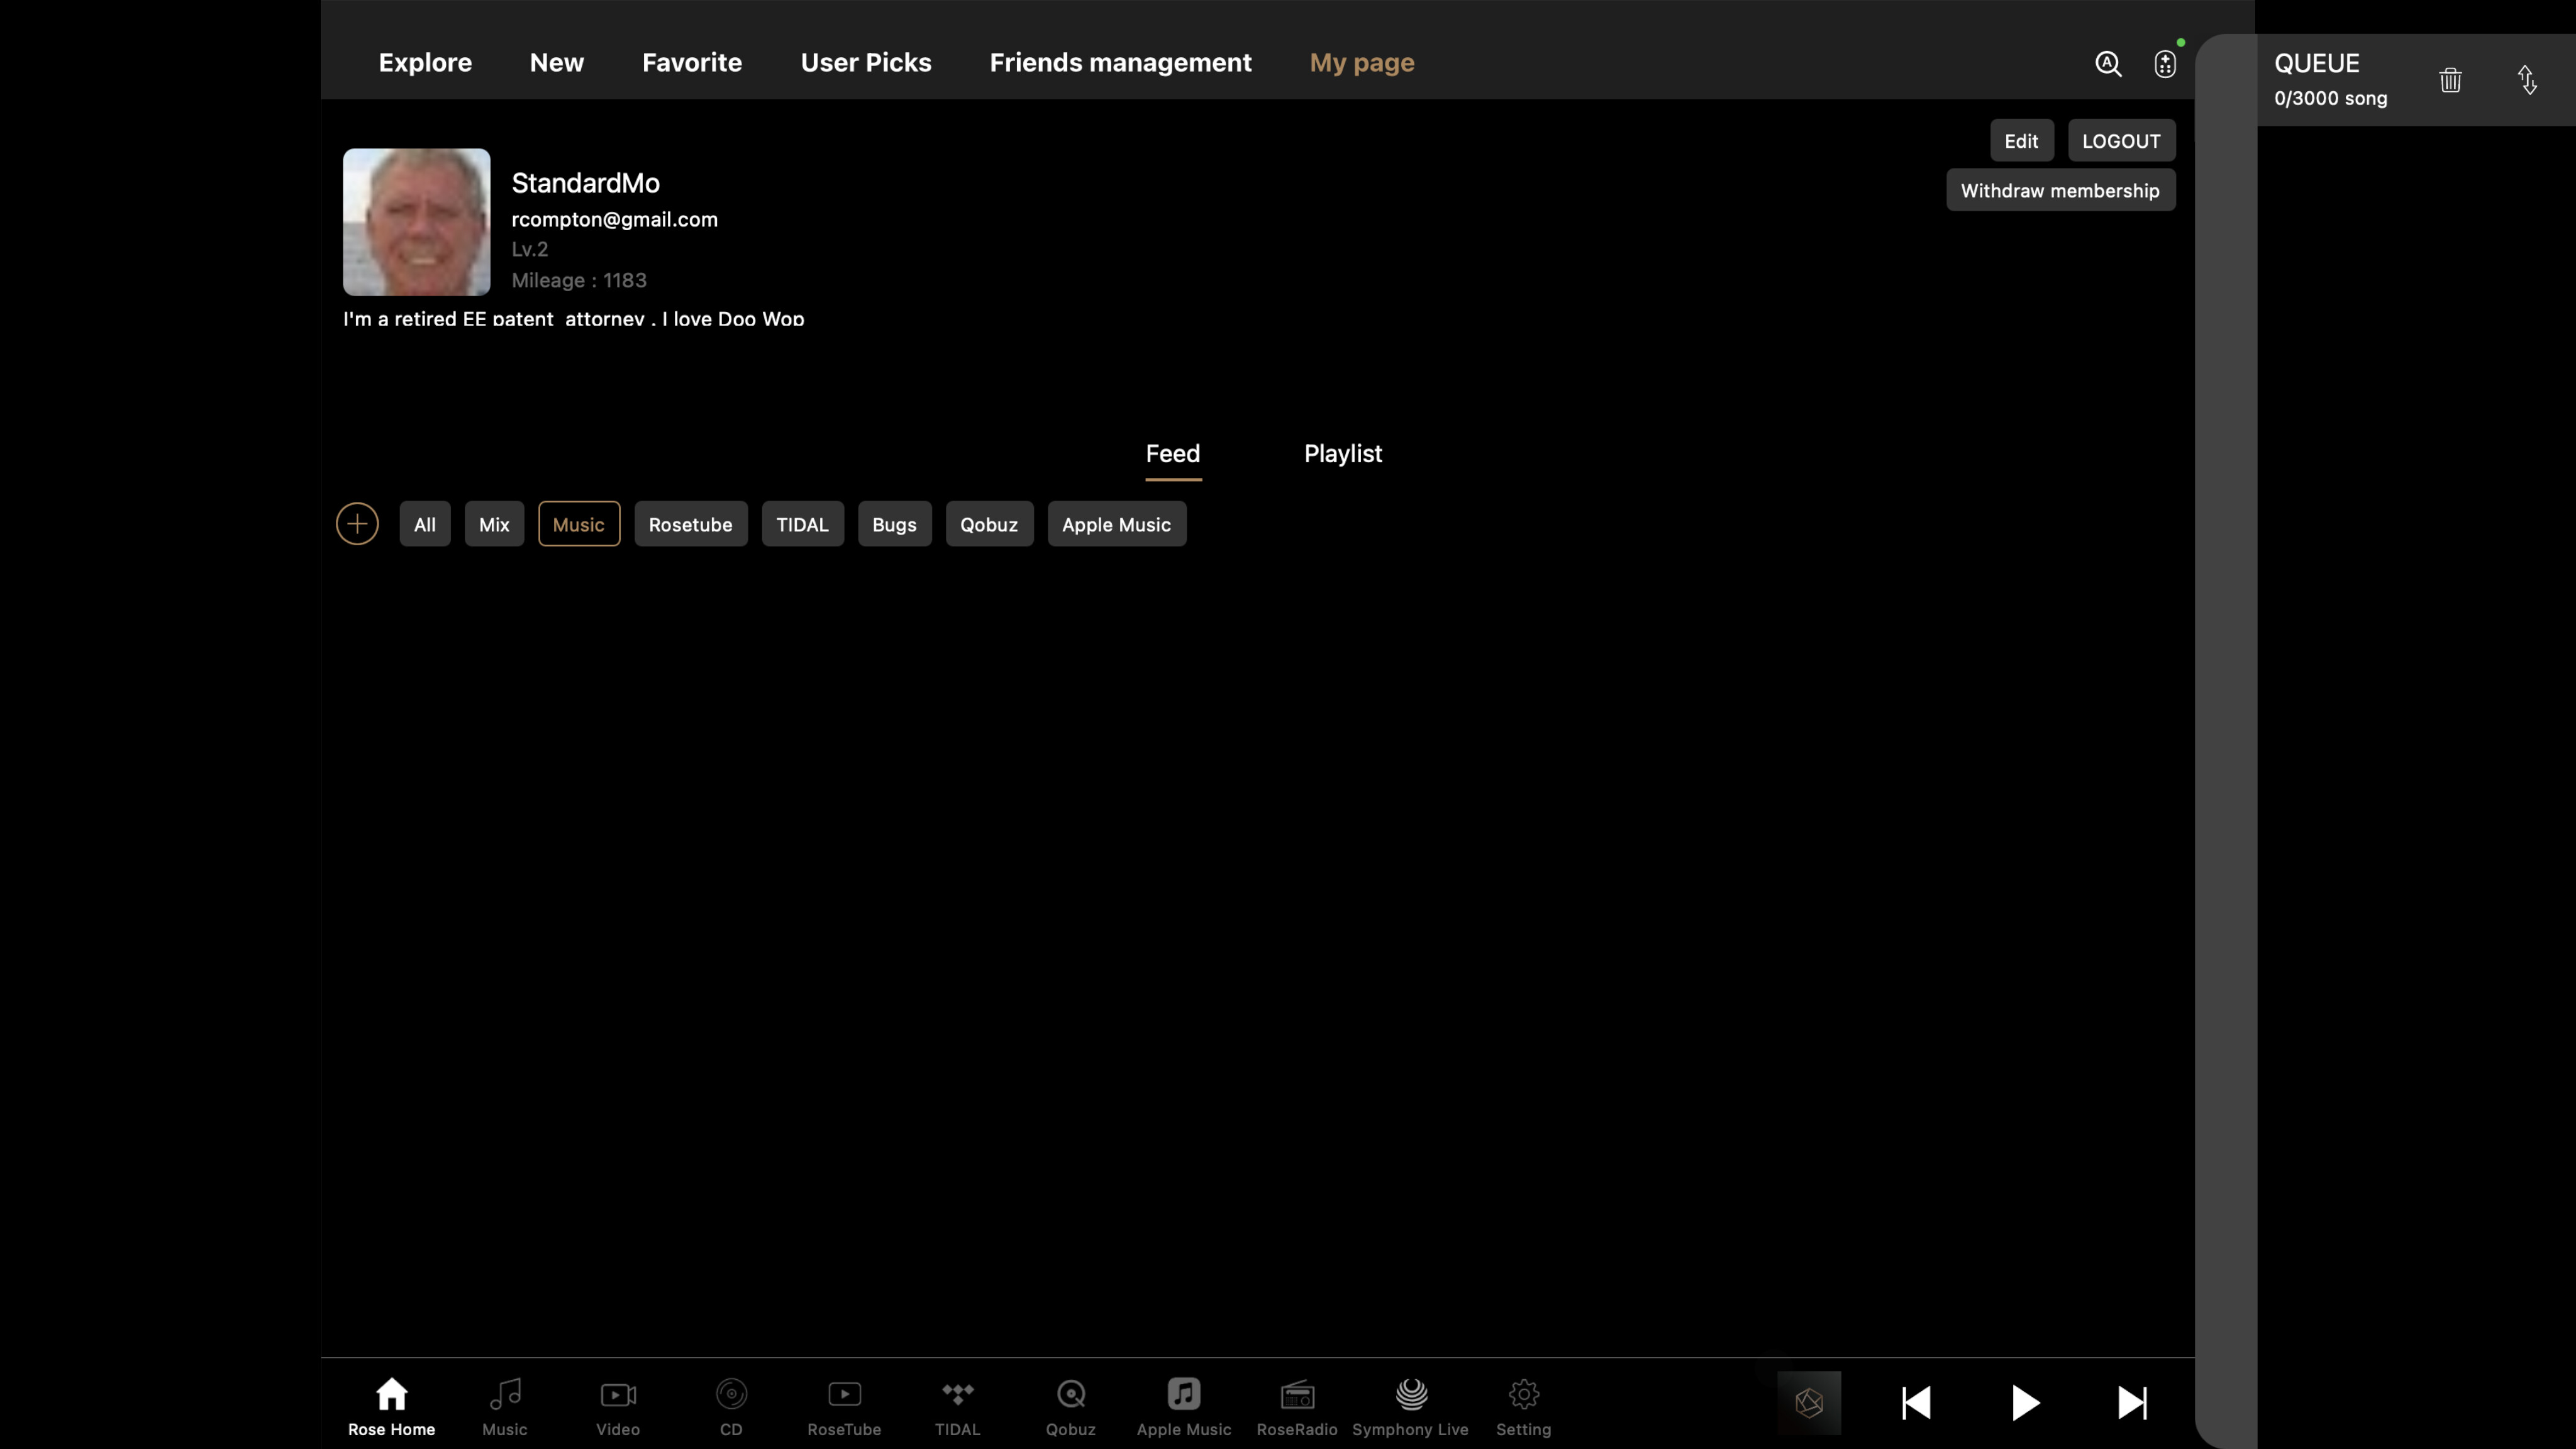Click the 0/3000 song counter
The width and height of the screenshot is (2576, 1449).
2331,98
